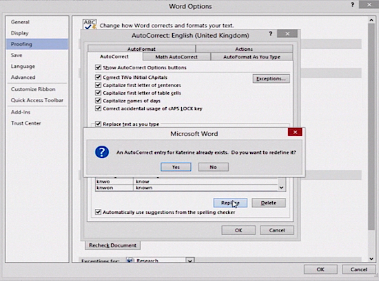Close the Word Options window
The width and height of the screenshot is (379, 281).
click(369, 5)
